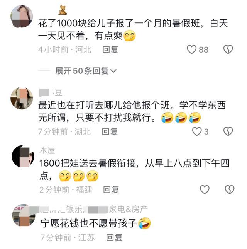247x249 pixels.
Task: Tap broken heart on the Hubei comment
Action: (x=228, y=131)
